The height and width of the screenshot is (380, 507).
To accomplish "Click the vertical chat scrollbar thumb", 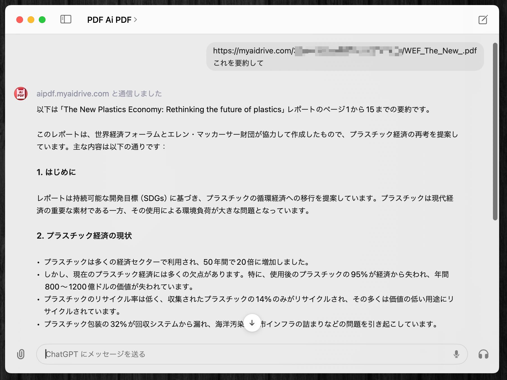I will click(x=495, y=132).
